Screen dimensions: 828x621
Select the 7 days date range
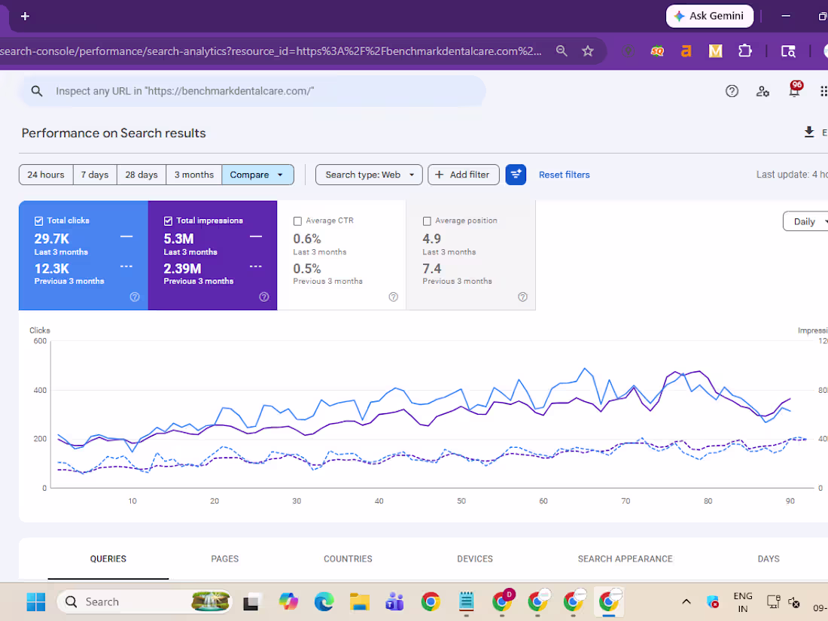pos(95,175)
